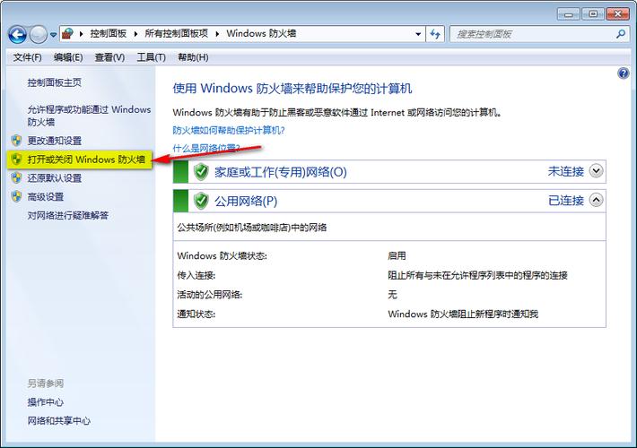Click 未连接 status text
637x448 pixels.
(566, 172)
